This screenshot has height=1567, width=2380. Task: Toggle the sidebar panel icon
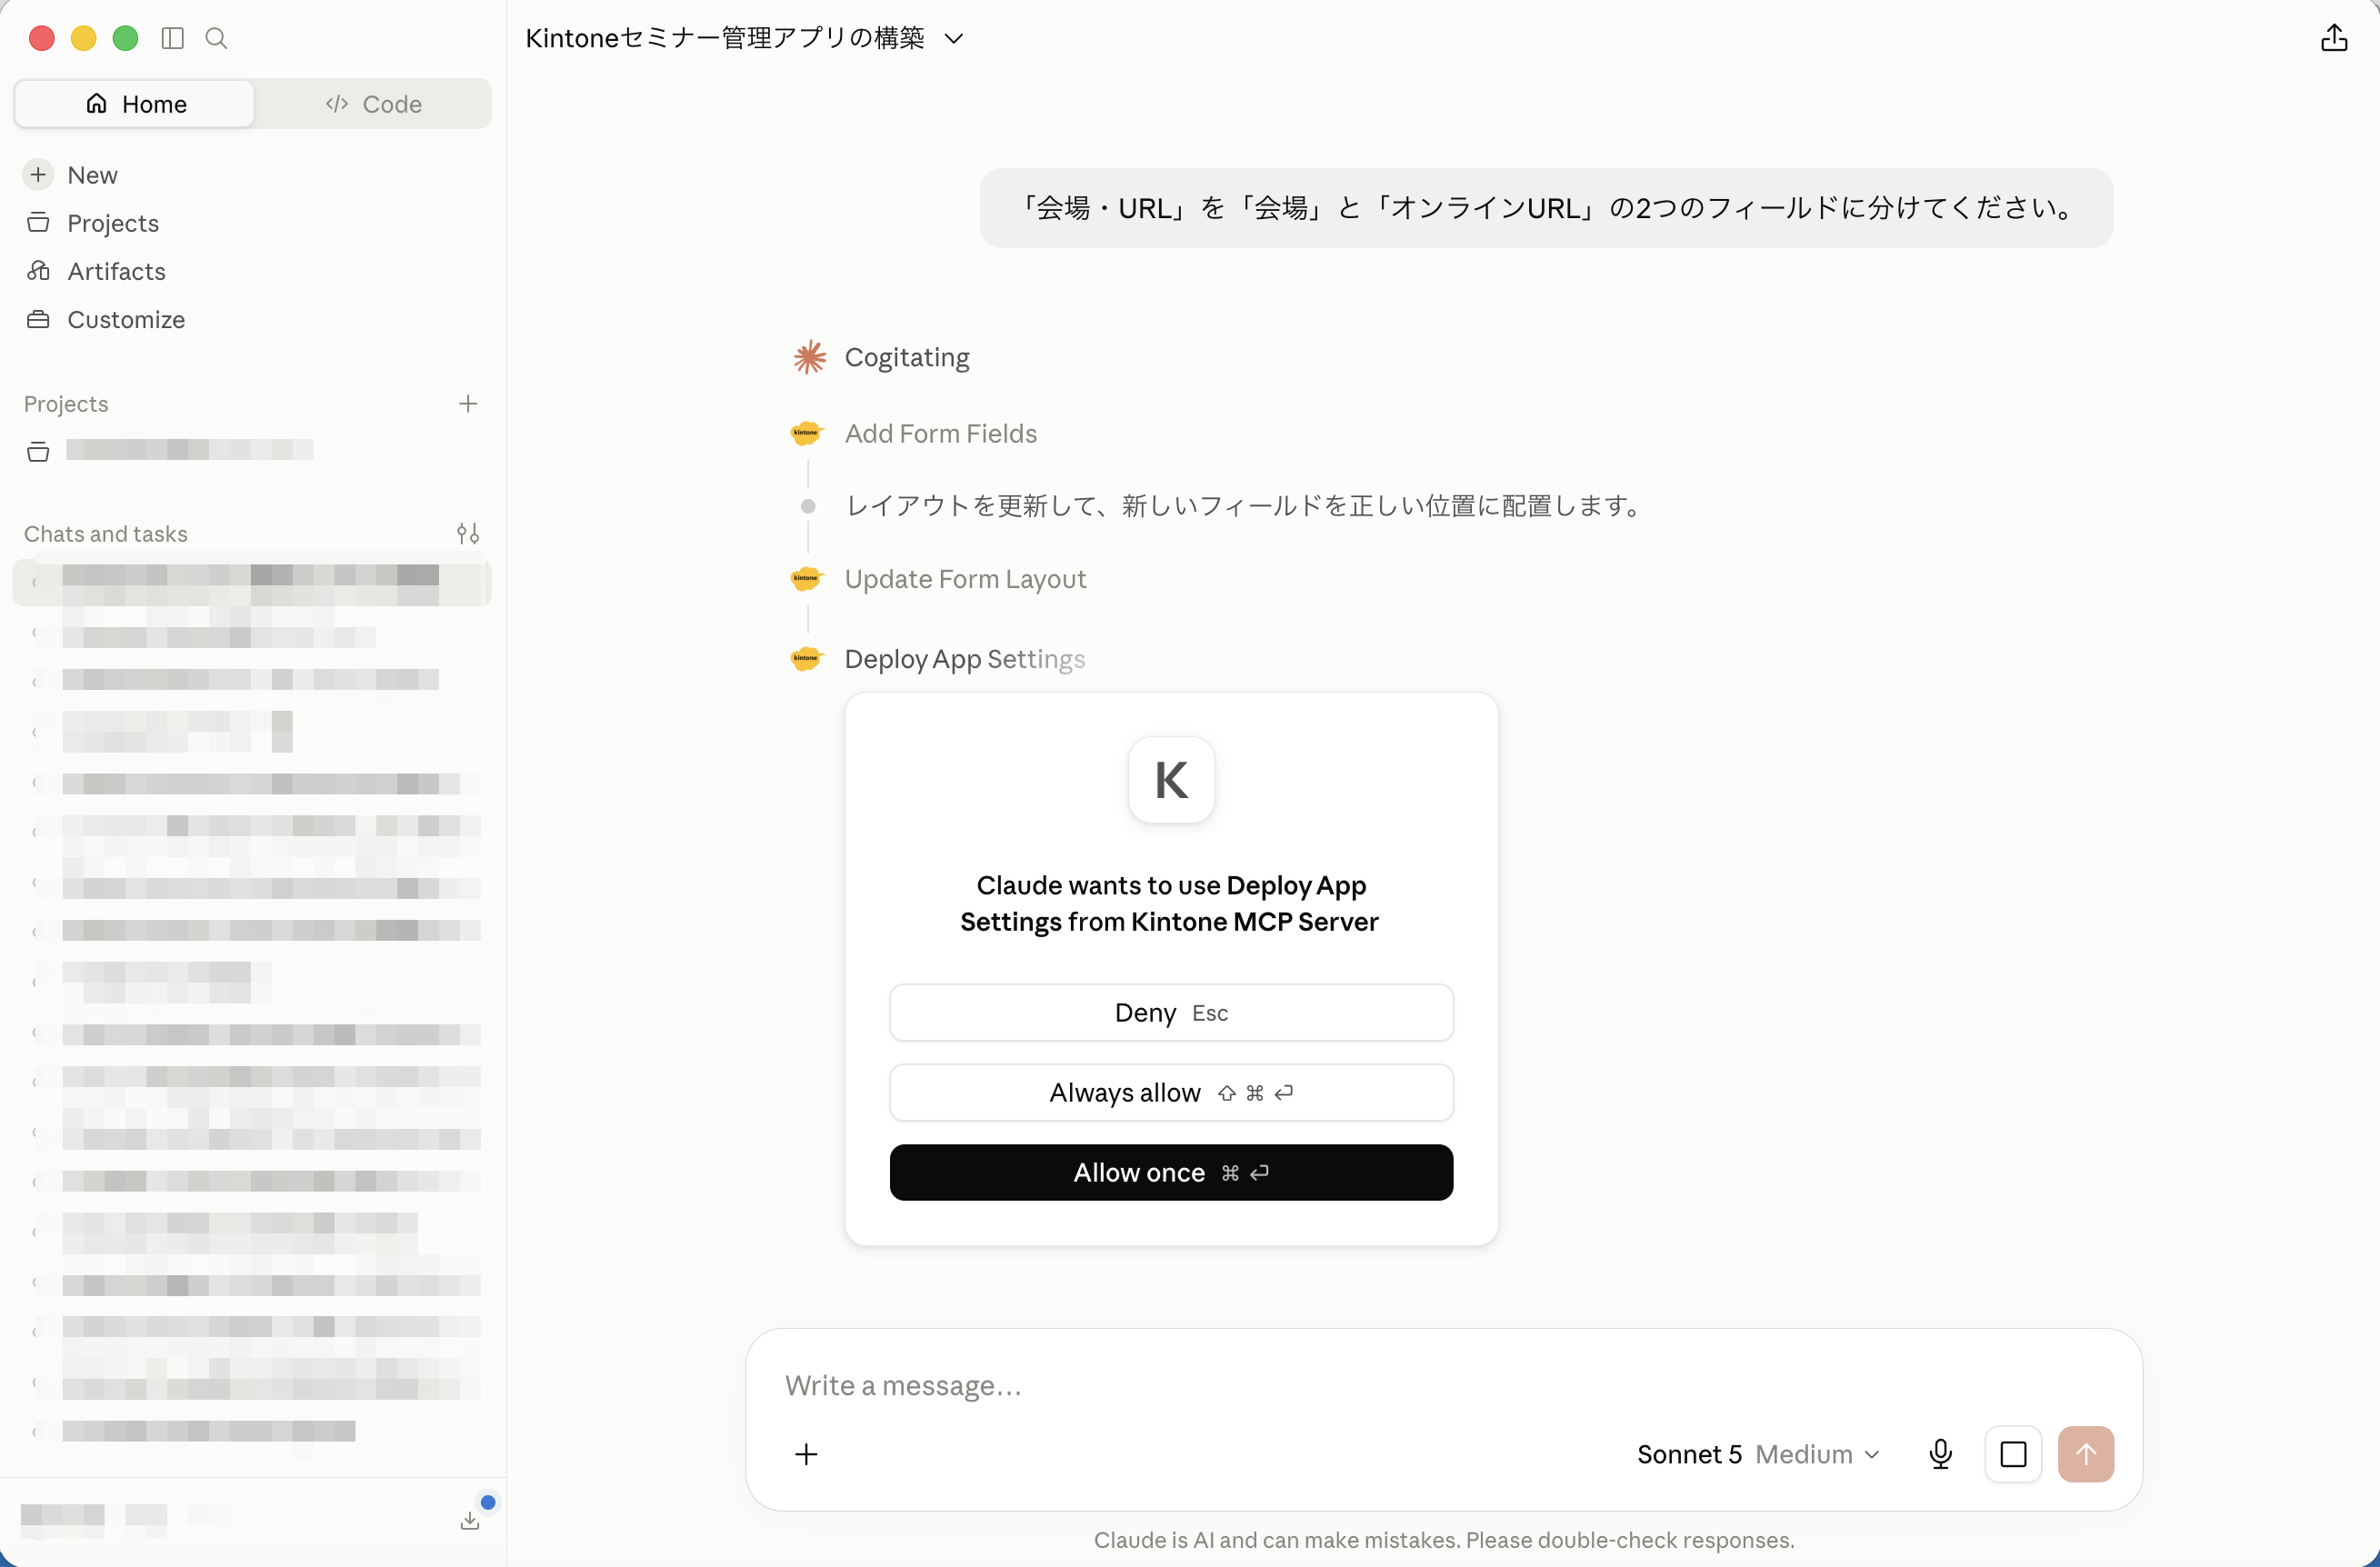tap(172, 38)
